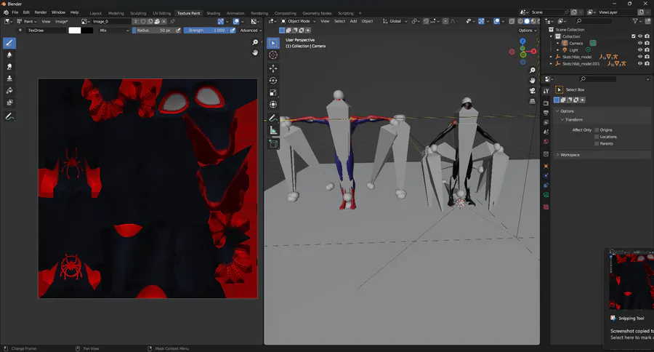Open the Tool properties tab icon
This screenshot has width=654, height=352.
coord(546,91)
